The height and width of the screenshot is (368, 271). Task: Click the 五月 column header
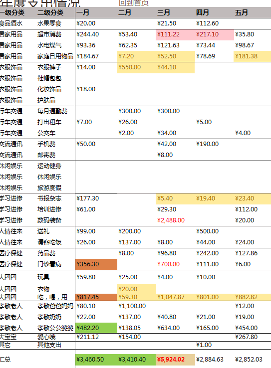[242, 12]
